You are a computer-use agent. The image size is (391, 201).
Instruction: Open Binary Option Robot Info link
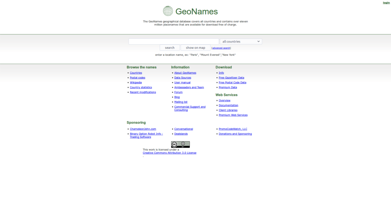[146, 135]
